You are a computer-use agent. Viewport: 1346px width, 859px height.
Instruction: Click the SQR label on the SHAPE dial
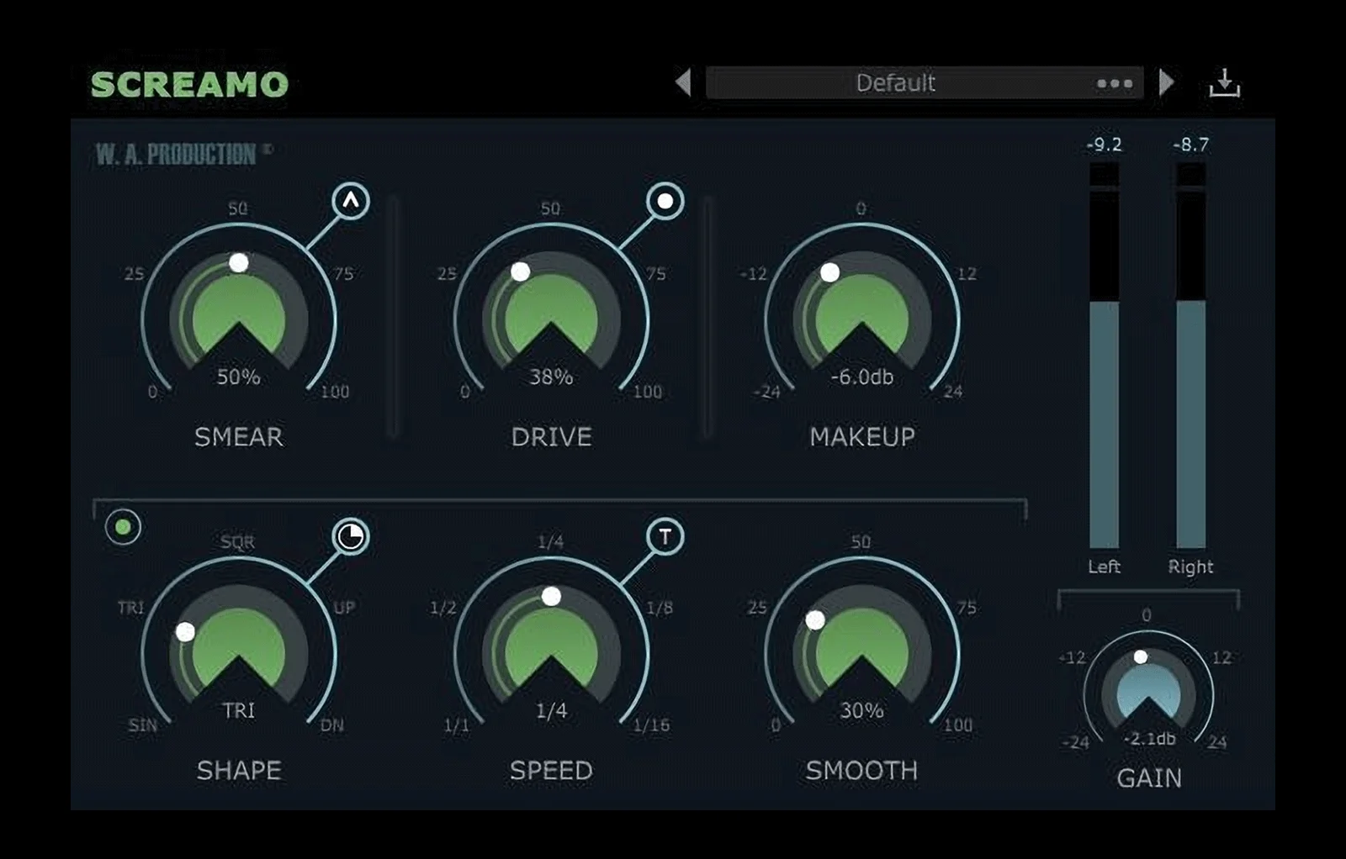pos(237,542)
